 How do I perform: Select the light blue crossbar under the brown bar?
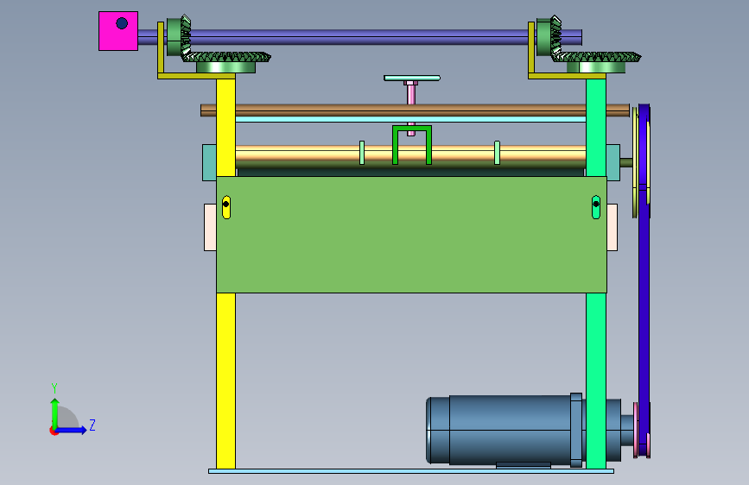tap(411, 119)
